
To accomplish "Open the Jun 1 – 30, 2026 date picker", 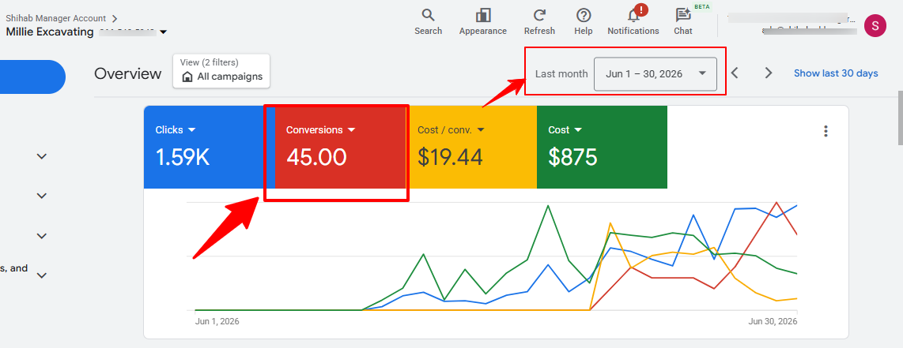I will point(656,74).
